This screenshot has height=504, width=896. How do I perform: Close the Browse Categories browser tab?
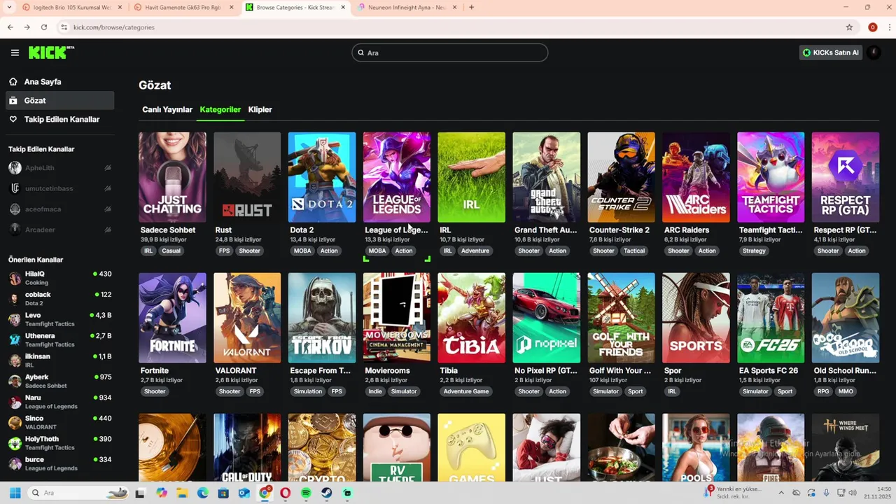click(x=343, y=8)
